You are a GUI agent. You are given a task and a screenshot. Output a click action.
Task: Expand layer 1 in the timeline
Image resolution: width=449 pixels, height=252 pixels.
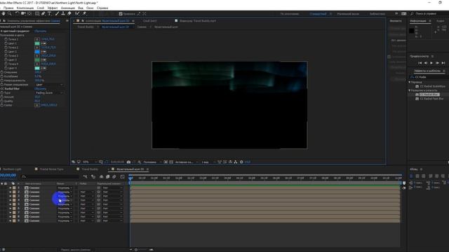coord(11,188)
